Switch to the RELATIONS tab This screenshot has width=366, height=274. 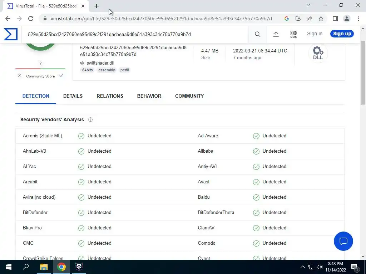(110, 96)
